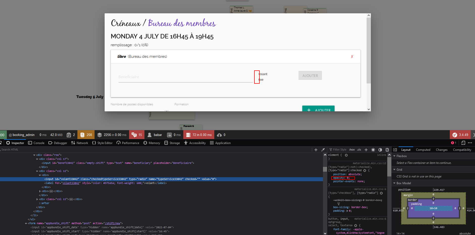Viewport: 475px width, 235px height.
Task: Click the red error count icon in devtools
Action: [x=452, y=143]
